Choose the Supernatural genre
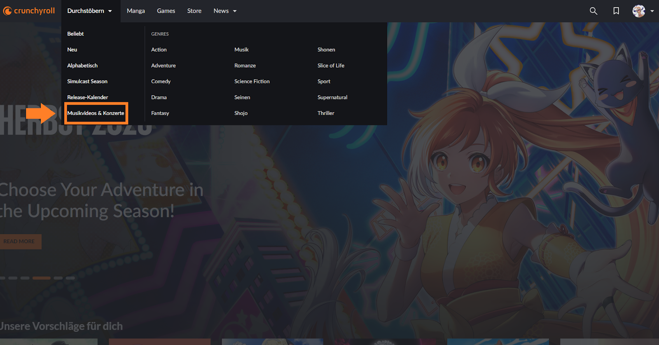 (x=332, y=97)
